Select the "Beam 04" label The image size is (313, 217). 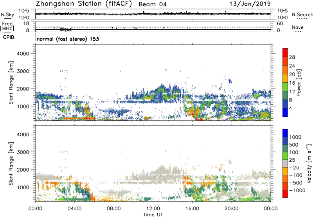point(153,4)
